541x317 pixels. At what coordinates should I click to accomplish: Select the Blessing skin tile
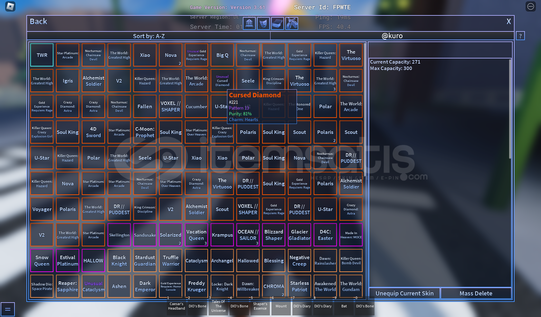click(x=274, y=260)
